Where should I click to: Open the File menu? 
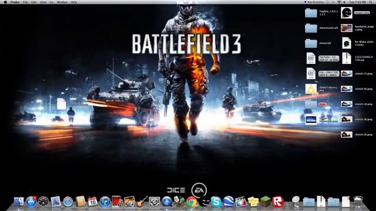point(25,2)
